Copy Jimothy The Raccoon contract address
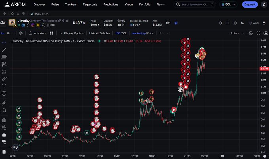The height and width of the screenshot is (159, 269). point(59,21)
